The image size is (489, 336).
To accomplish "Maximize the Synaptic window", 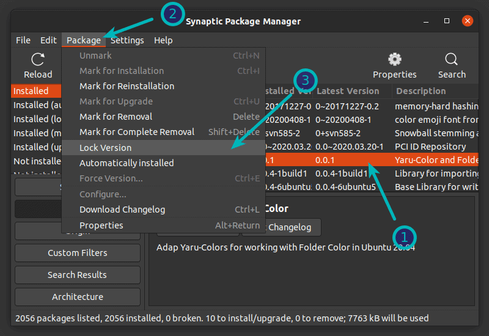I will pos(447,21).
